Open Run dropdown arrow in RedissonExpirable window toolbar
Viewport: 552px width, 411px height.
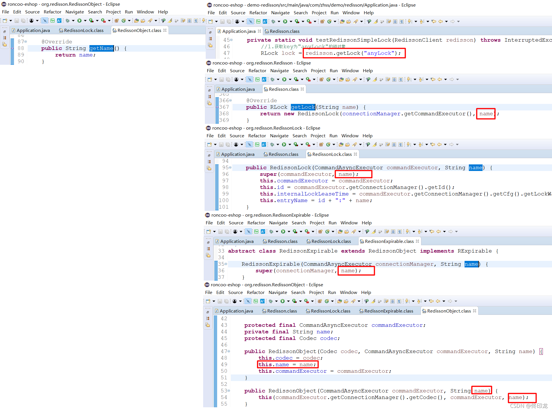289,231
